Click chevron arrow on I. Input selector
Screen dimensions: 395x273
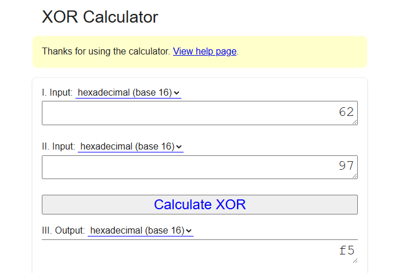(x=177, y=93)
